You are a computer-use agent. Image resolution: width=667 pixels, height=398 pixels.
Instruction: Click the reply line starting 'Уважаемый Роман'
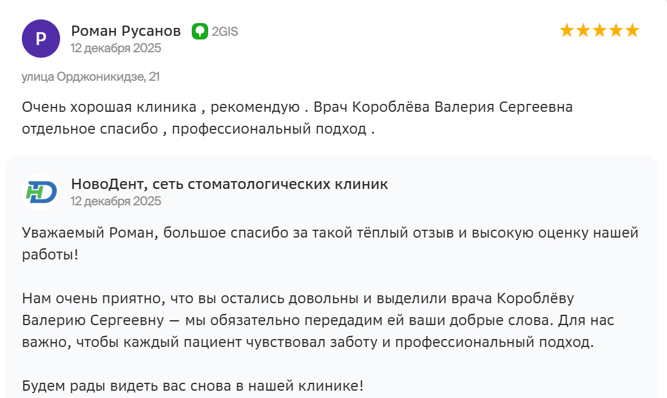[x=330, y=233]
